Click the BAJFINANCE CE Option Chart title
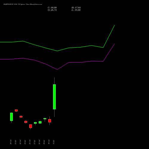This screenshot has height=149, width=149. point(23,4)
